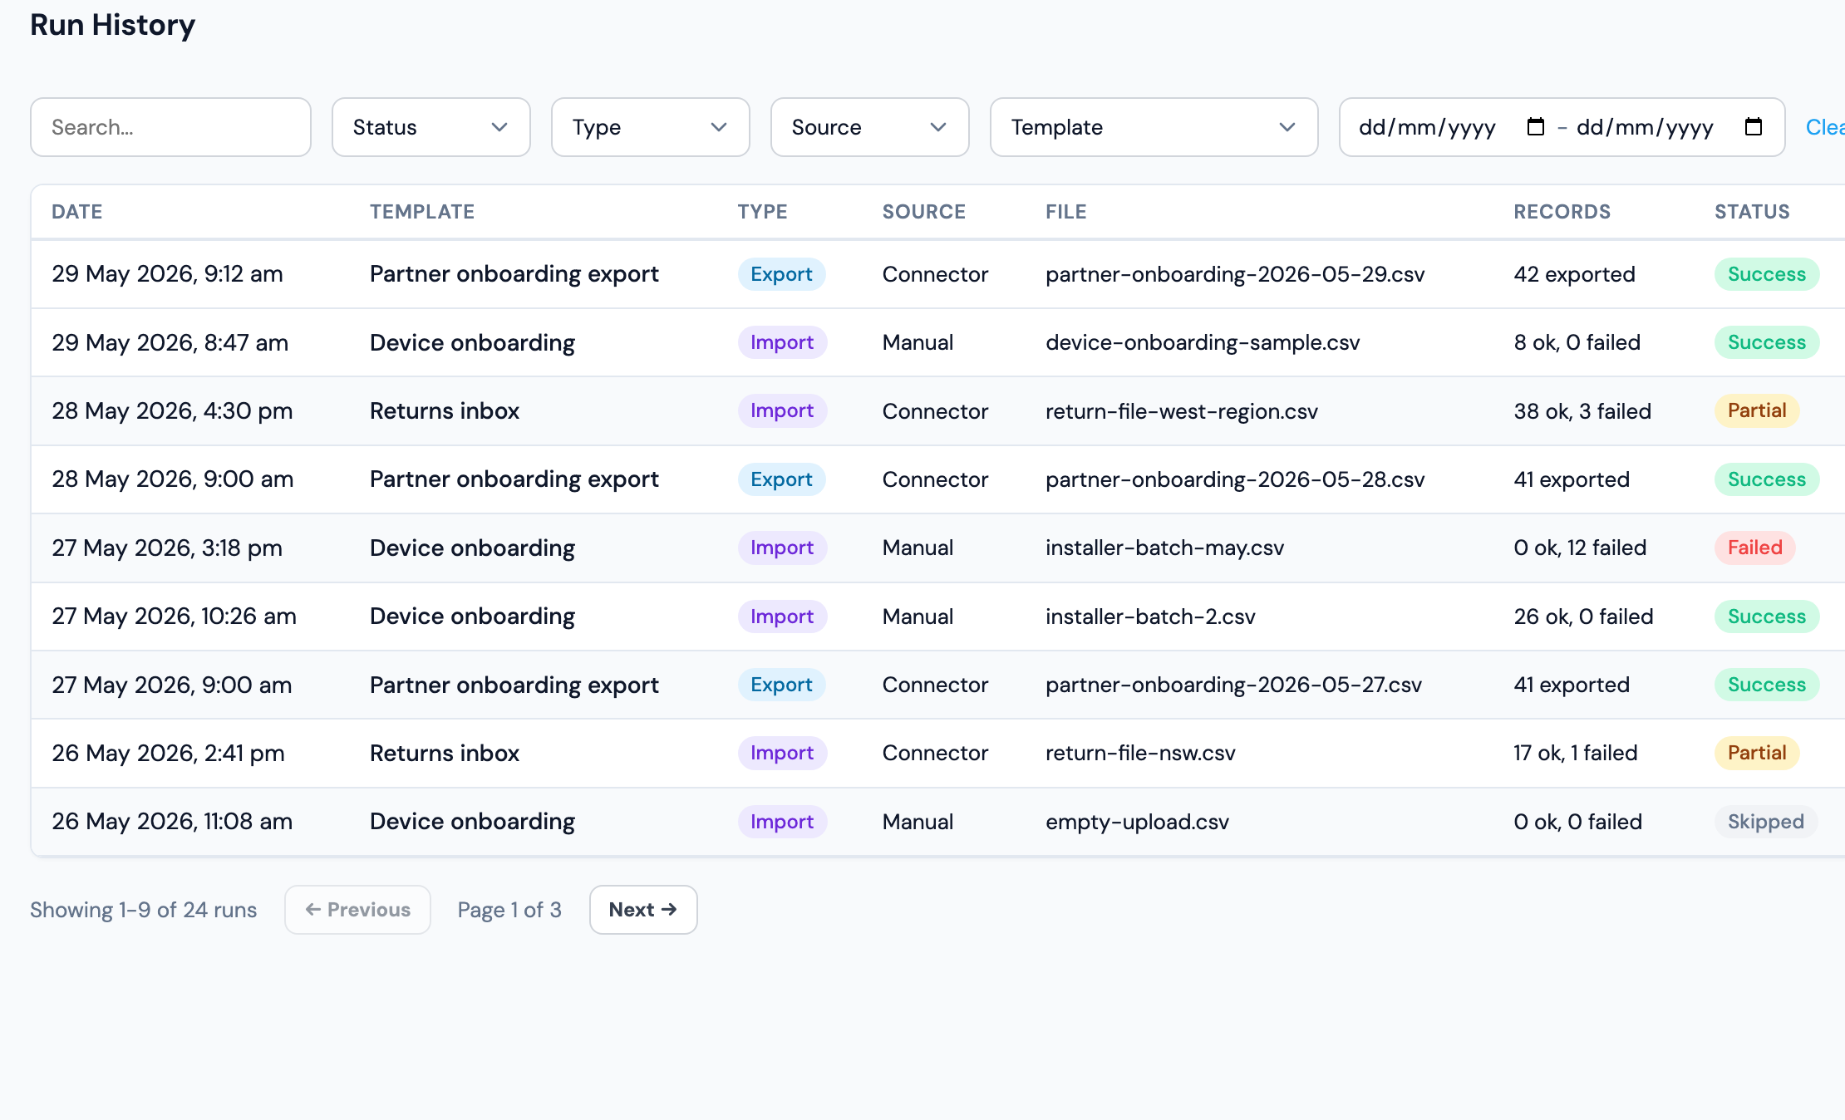Open the 26 May 2026, 11:08 am run
Screen dimensions: 1845x1120
tap(937, 822)
